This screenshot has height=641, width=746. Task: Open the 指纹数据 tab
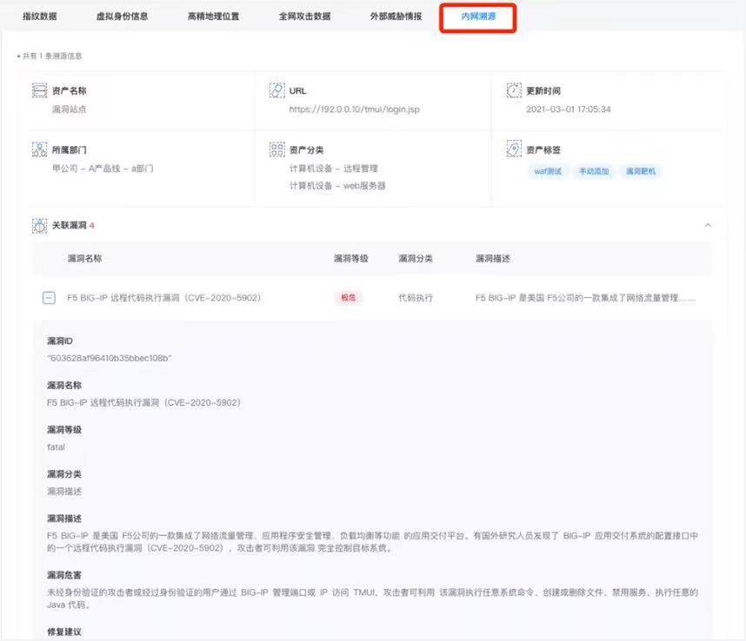[x=40, y=17]
